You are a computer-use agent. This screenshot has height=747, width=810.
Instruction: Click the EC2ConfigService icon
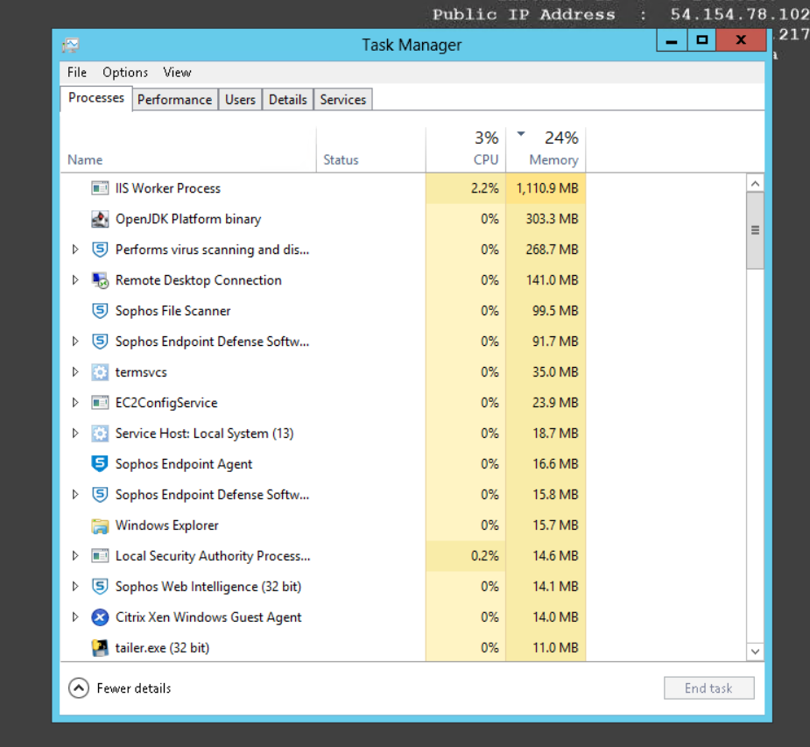(100, 403)
